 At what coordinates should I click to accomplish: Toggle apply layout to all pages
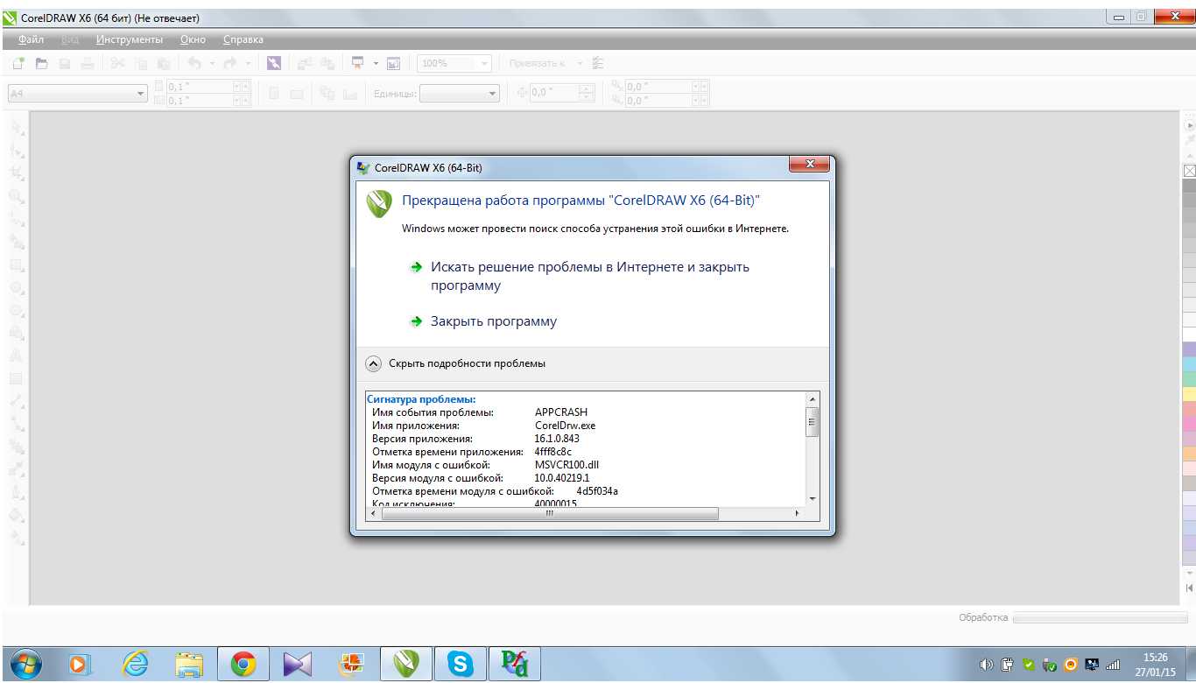(x=327, y=93)
